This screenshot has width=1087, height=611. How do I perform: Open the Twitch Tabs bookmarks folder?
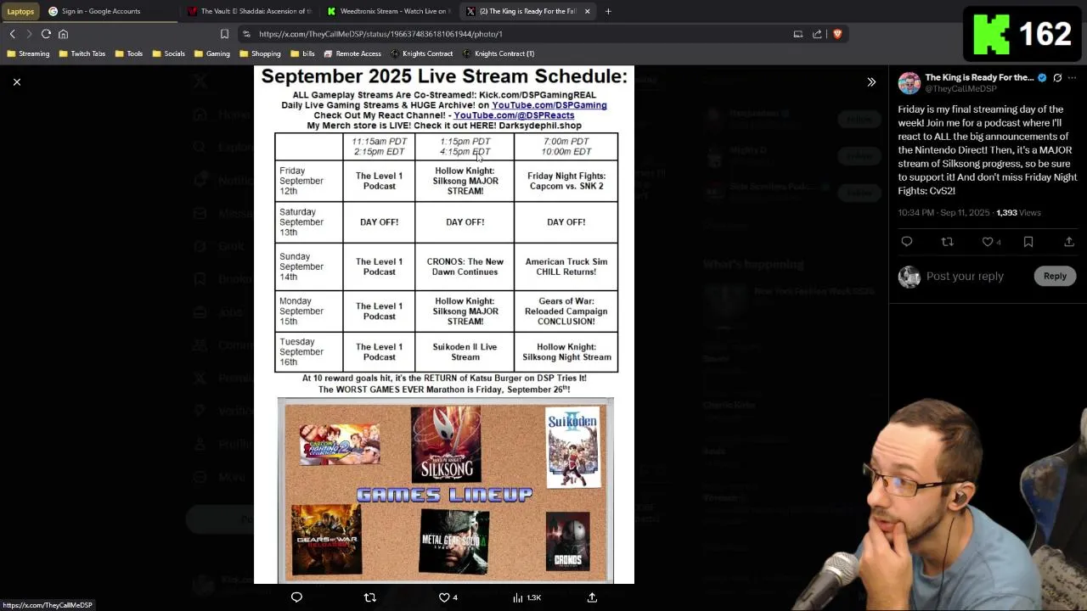[x=82, y=53]
